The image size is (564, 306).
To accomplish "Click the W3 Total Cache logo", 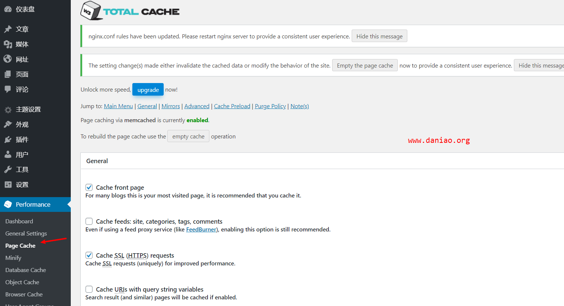I will [x=130, y=11].
